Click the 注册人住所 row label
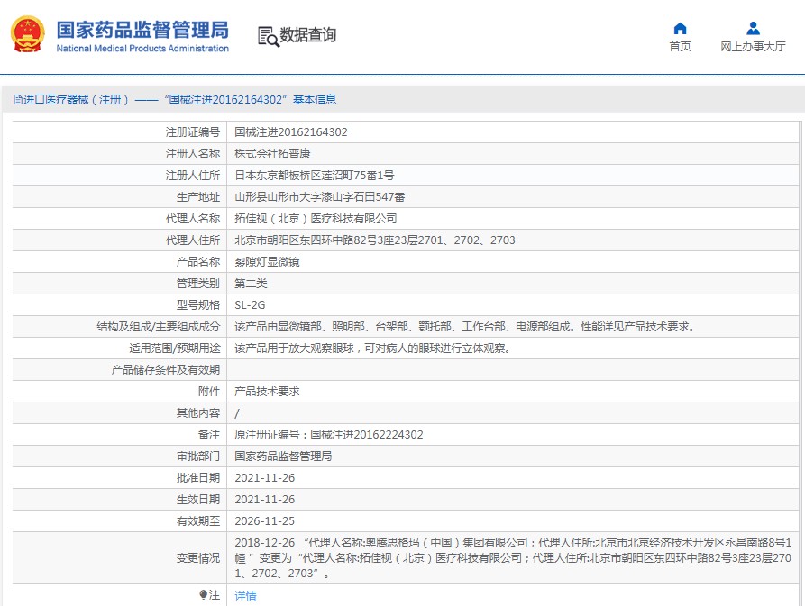Viewport: 805px width, 606px height. pos(193,176)
